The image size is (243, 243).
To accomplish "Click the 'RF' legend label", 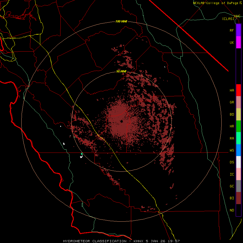I will pyautogui.click(x=232, y=30).
